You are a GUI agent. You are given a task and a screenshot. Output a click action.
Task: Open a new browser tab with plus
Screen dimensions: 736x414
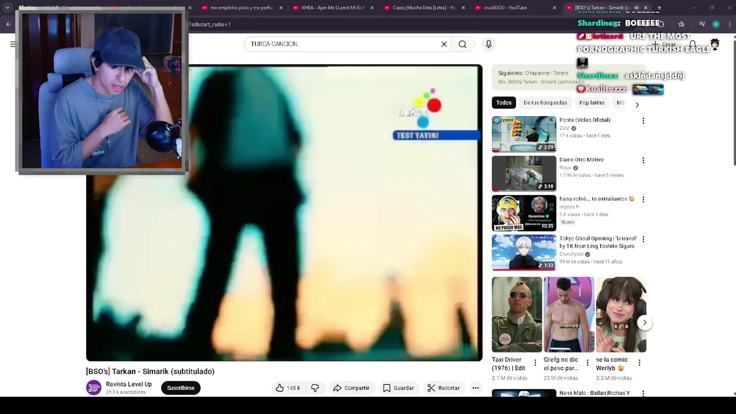pyautogui.click(x=659, y=8)
